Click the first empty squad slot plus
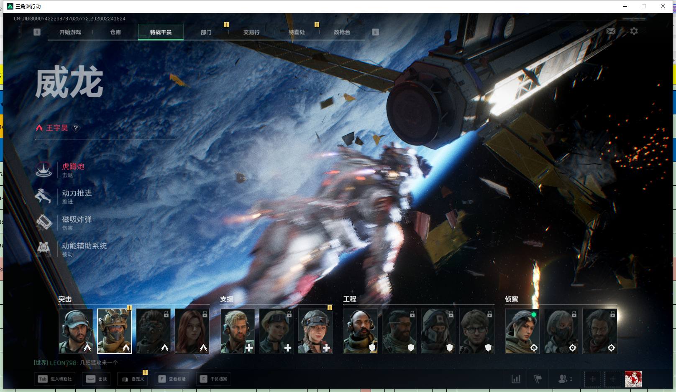This screenshot has width=676, height=392. coord(592,379)
